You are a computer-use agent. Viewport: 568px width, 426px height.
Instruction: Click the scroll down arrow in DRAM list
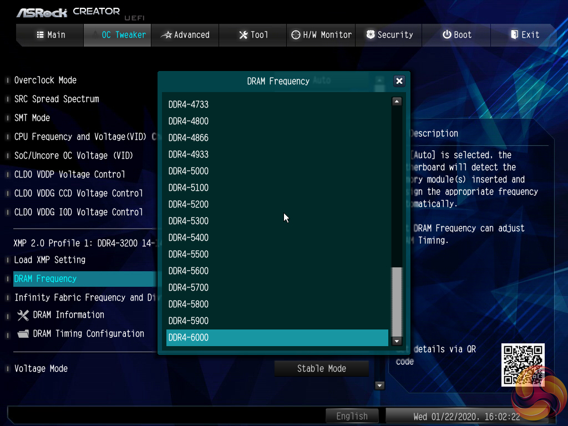tap(397, 341)
